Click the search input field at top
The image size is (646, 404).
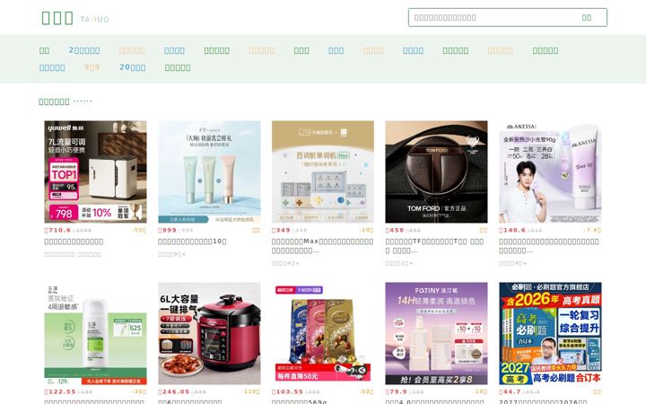pyautogui.click(x=487, y=18)
